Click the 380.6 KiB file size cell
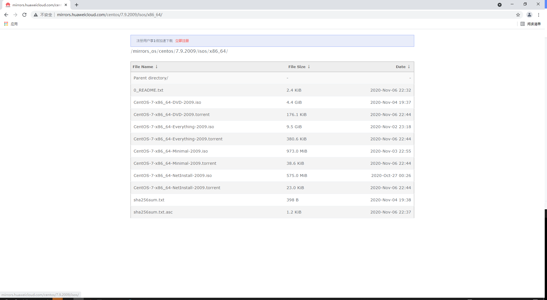Screen dimensions: 547x300 pyautogui.click(x=296, y=139)
